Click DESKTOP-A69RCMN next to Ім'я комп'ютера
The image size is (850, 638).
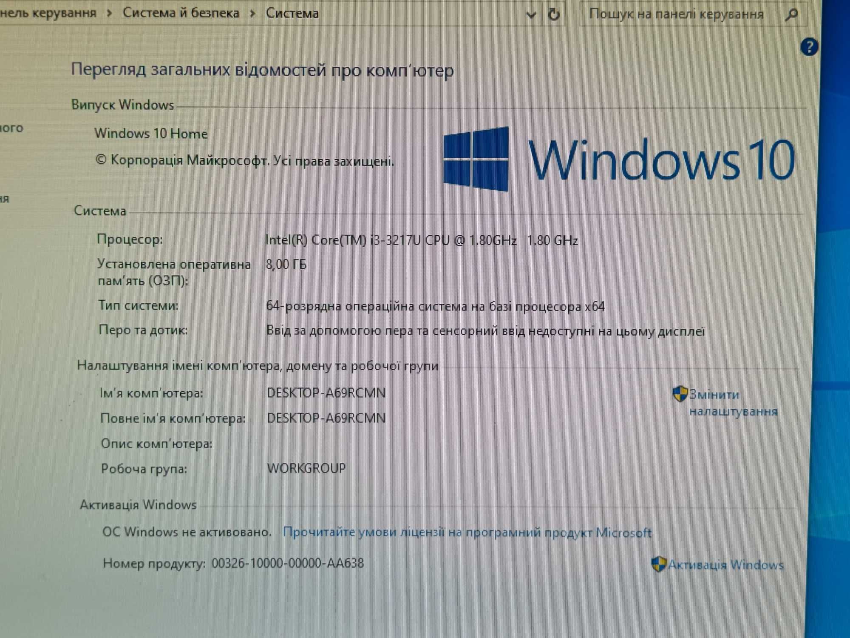(326, 393)
